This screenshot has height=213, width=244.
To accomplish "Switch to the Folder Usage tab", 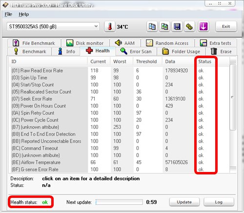I will [181, 51].
